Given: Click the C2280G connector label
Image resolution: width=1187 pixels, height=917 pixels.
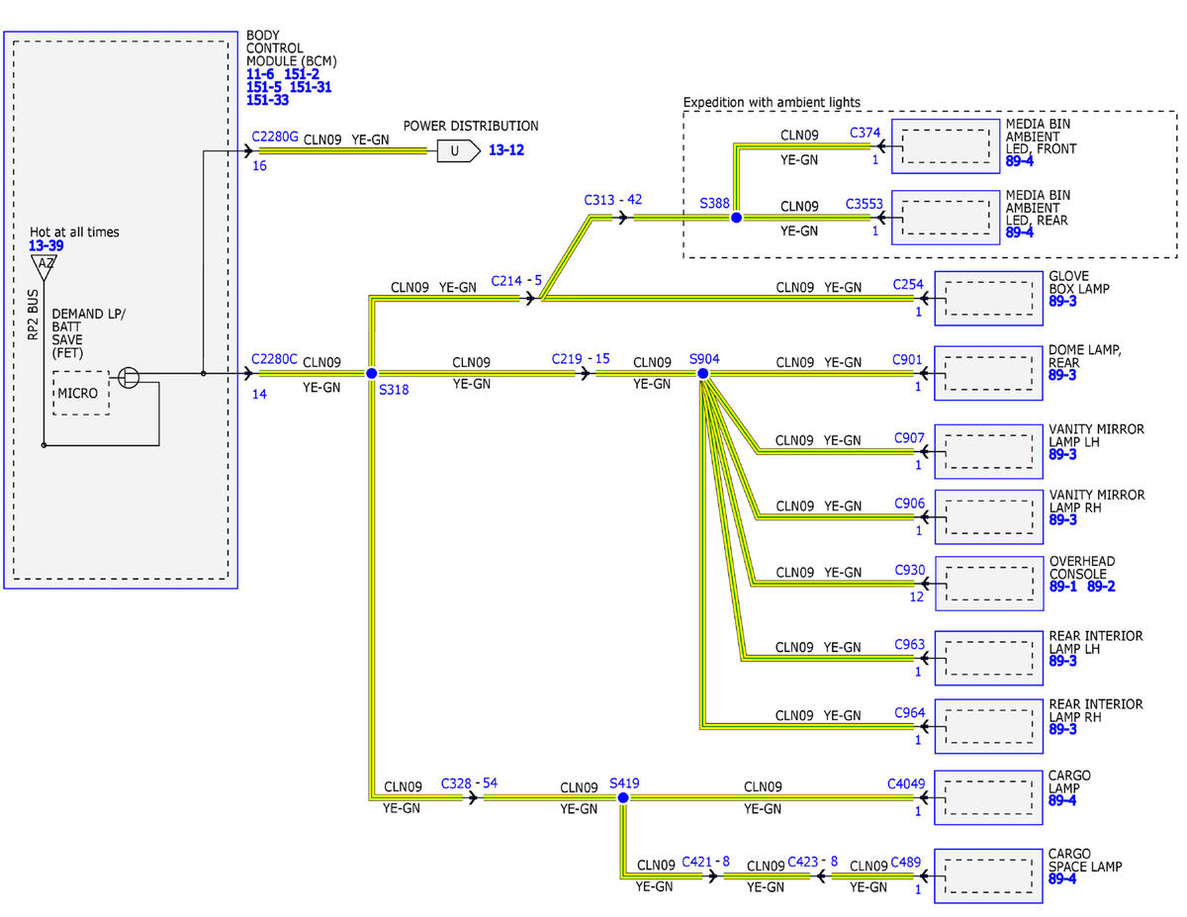Looking at the screenshot, I should pyautogui.click(x=275, y=138).
